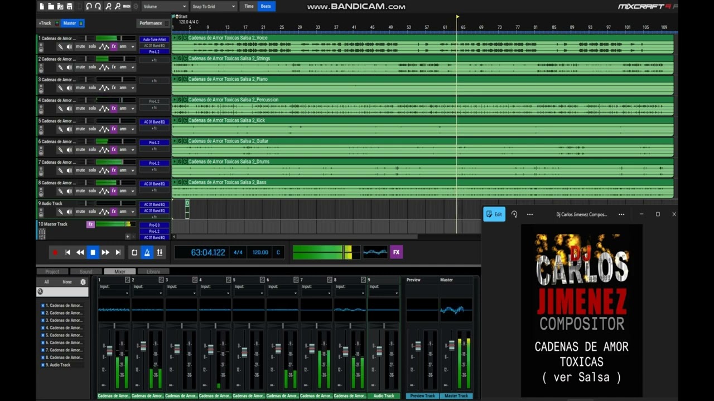Rewind to the start of the project
The width and height of the screenshot is (714, 401).
click(x=67, y=252)
